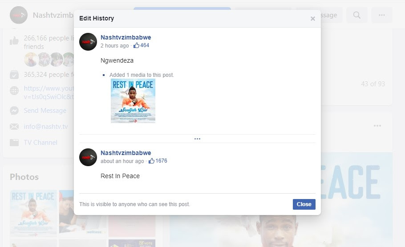Close the Edit History dialog with X
405x247 pixels.
point(312,19)
